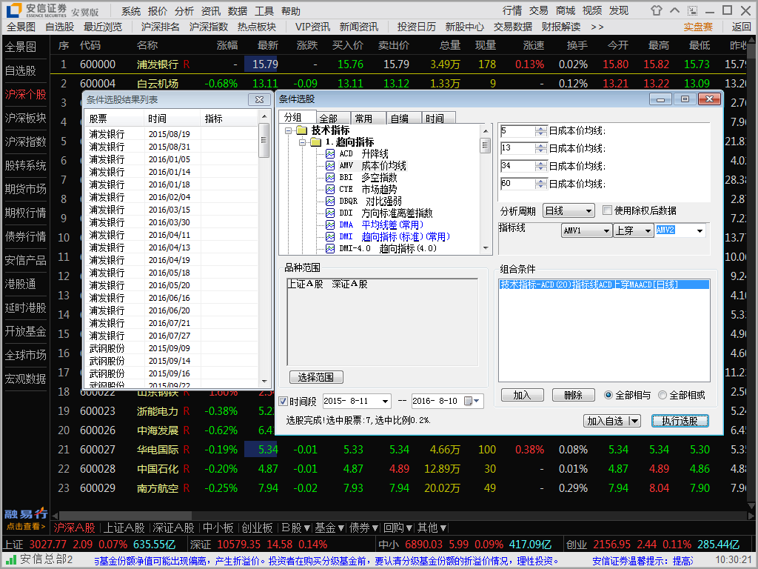
Task: Click the 5 日成本价均线 input field
Action: [x=517, y=130]
